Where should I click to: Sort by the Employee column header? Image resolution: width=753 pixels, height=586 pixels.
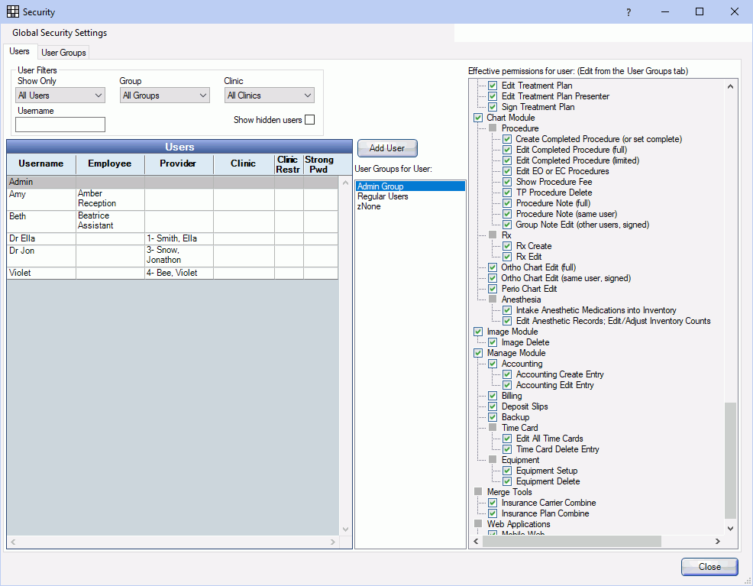click(x=110, y=163)
